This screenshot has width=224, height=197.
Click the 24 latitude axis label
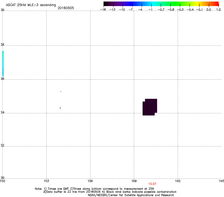(x=2, y=112)
